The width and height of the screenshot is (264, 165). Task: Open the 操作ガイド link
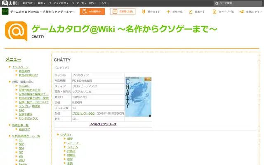tap(154, 12)
